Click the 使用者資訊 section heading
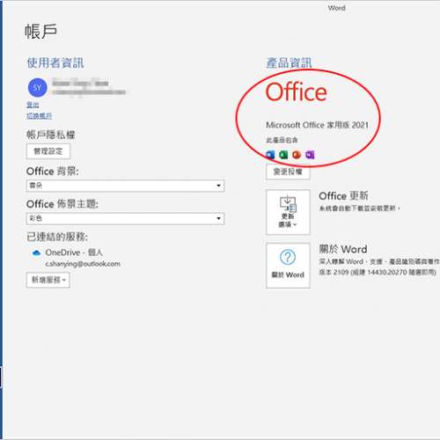Image resolution: width=440 pixels, height=440 pixels. pos(55,62)
